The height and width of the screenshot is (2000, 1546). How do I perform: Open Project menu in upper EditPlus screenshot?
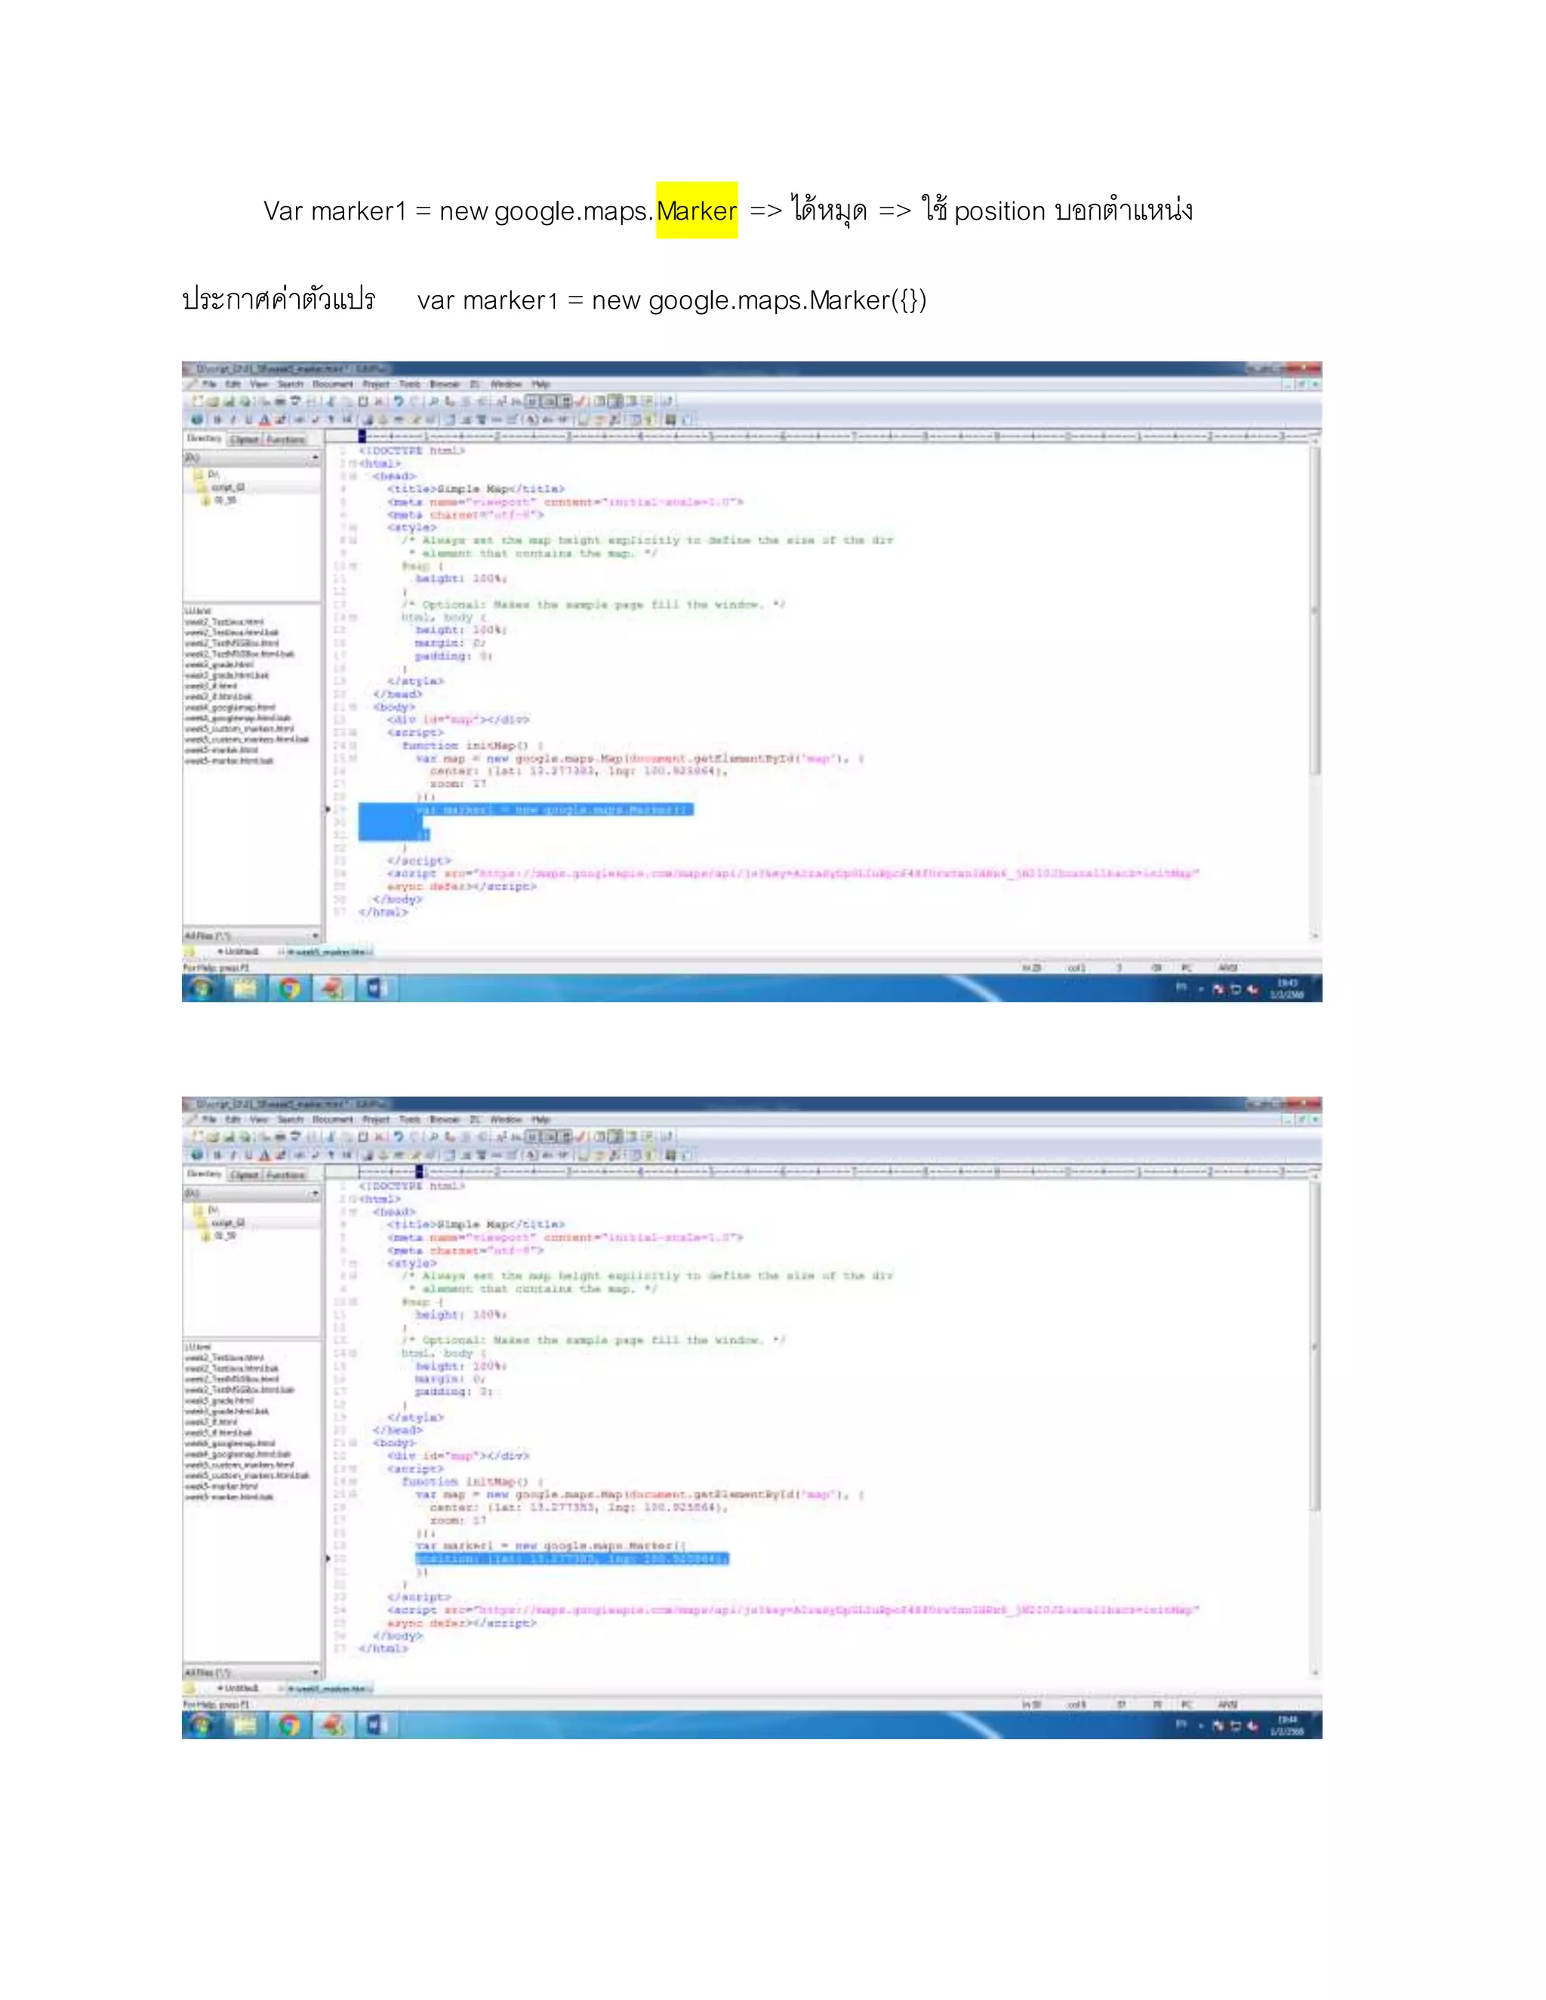[x=375, y=385]
